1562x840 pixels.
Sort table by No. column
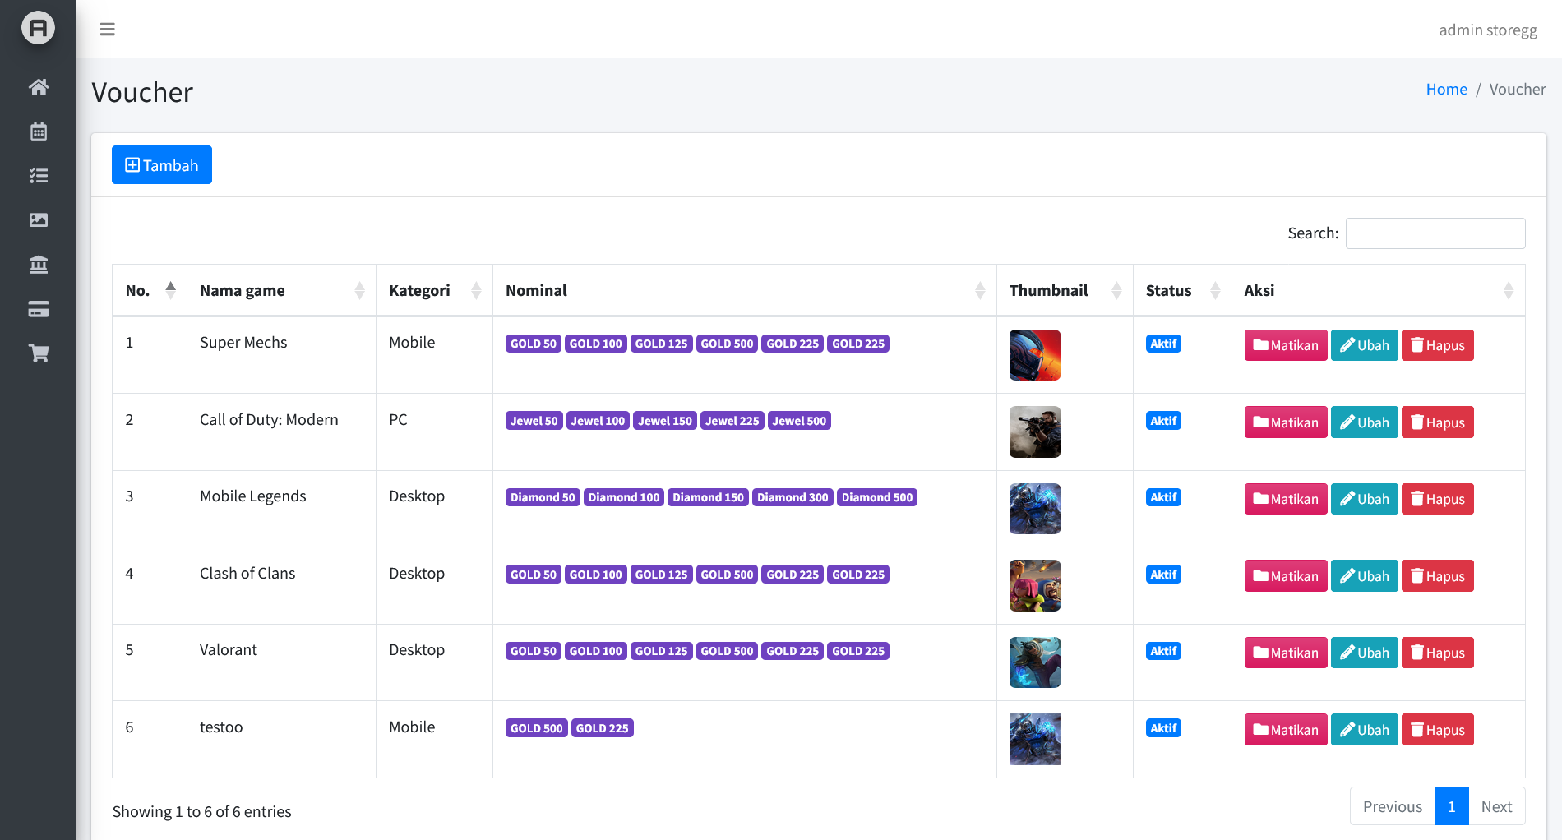[x=150, y=290]
